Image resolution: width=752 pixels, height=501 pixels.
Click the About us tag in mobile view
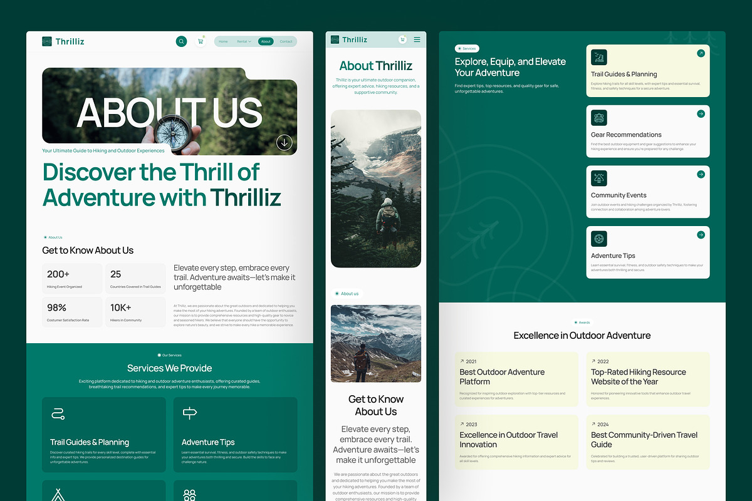(x=347, y=293)
